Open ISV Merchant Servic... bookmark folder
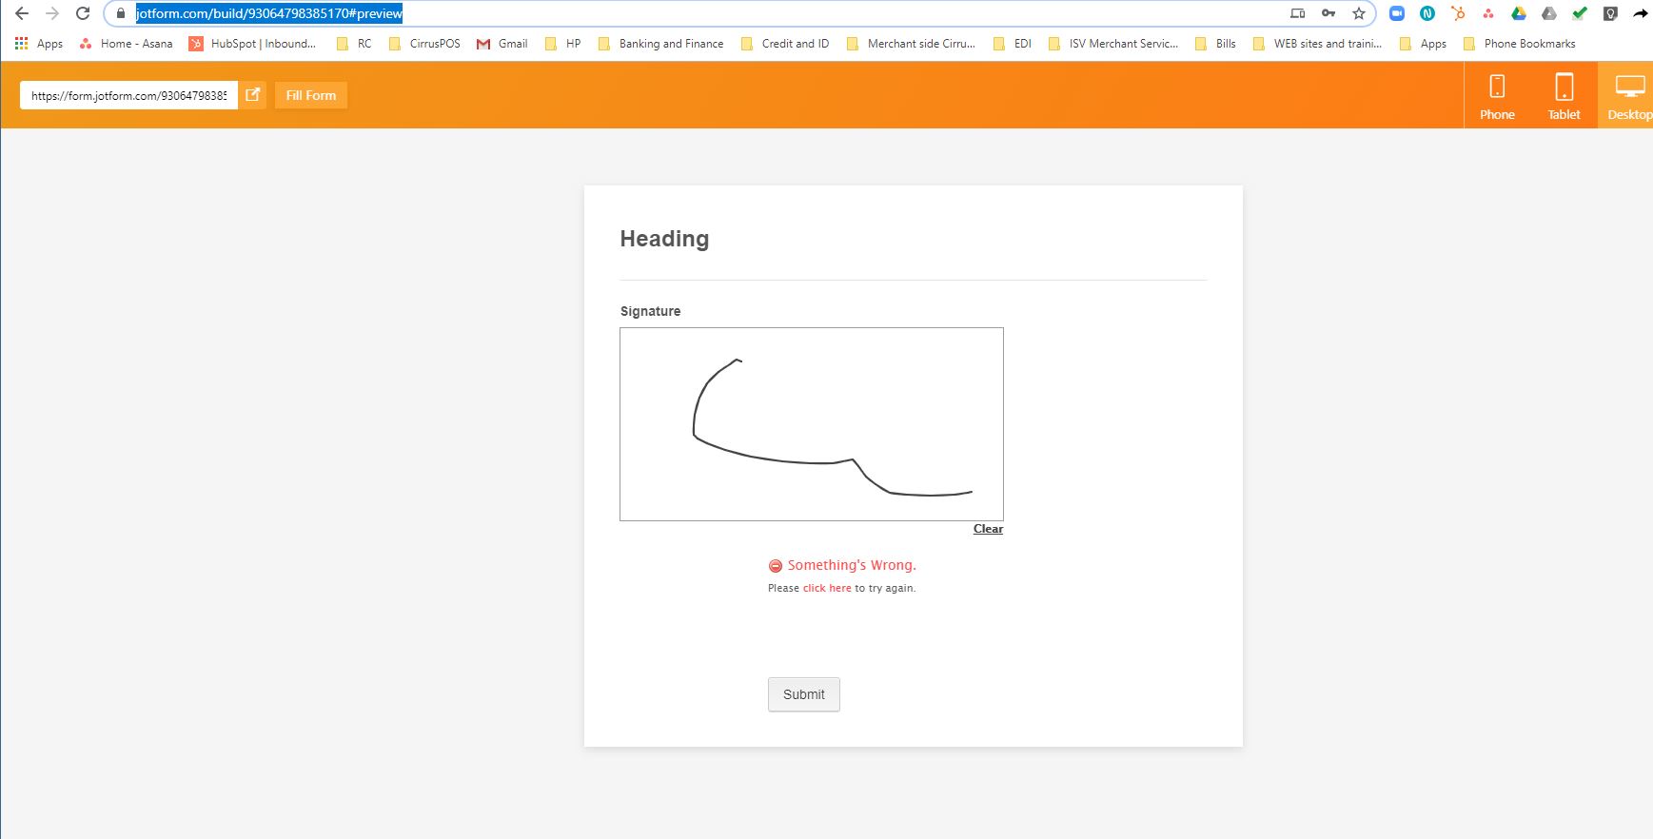This screenshot has width=1653, height=839. coord(1113,44)
